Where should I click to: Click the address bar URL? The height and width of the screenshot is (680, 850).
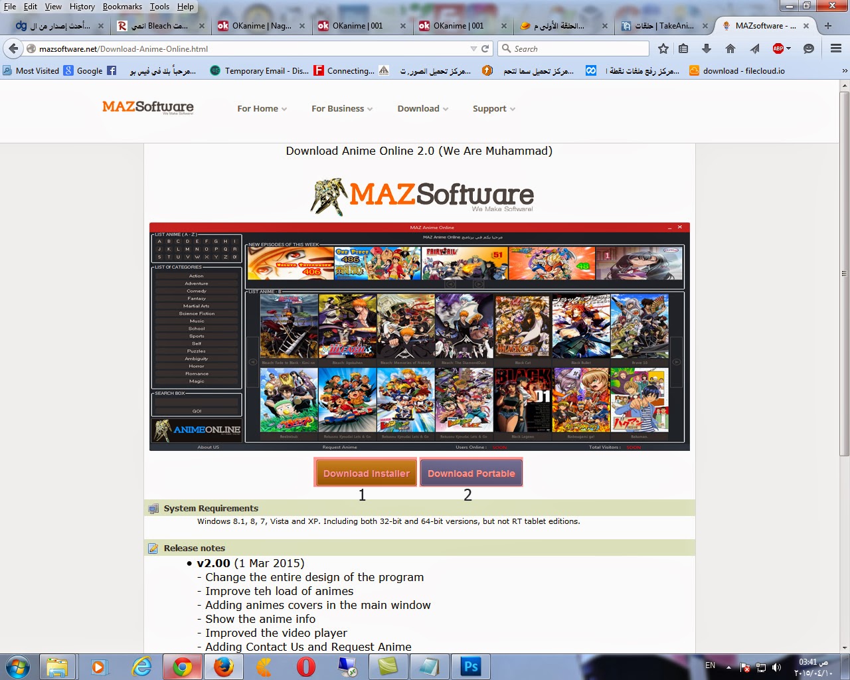tap(124, 49)
